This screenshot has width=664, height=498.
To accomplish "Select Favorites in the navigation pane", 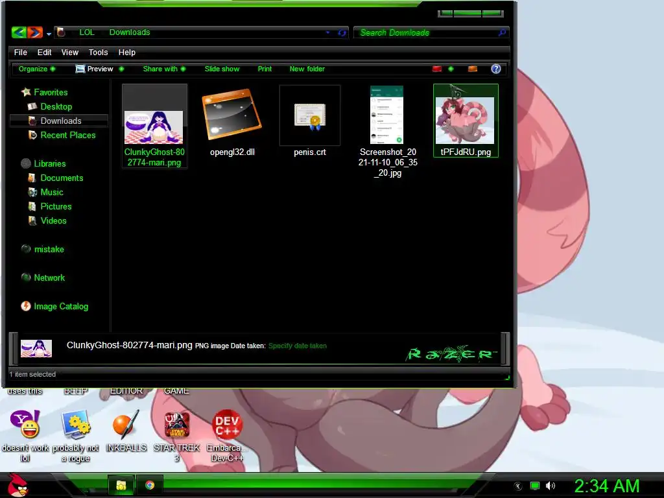I will click(51, 92).
